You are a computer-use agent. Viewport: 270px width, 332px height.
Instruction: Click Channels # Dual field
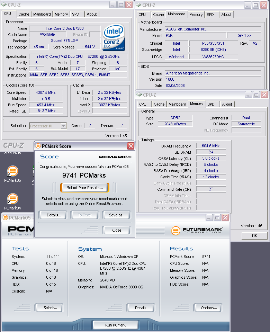[x=246, y=118]
